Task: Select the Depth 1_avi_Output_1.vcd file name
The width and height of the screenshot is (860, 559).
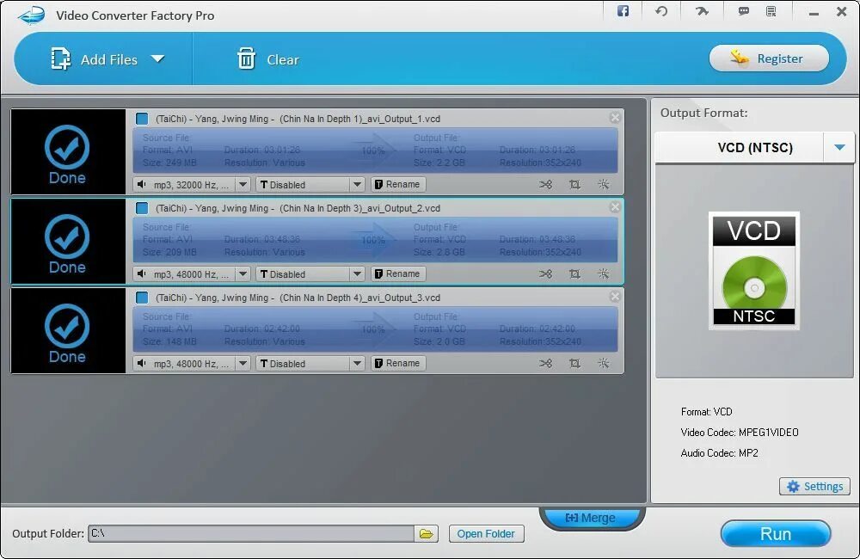Action: [x=298, y=119]
